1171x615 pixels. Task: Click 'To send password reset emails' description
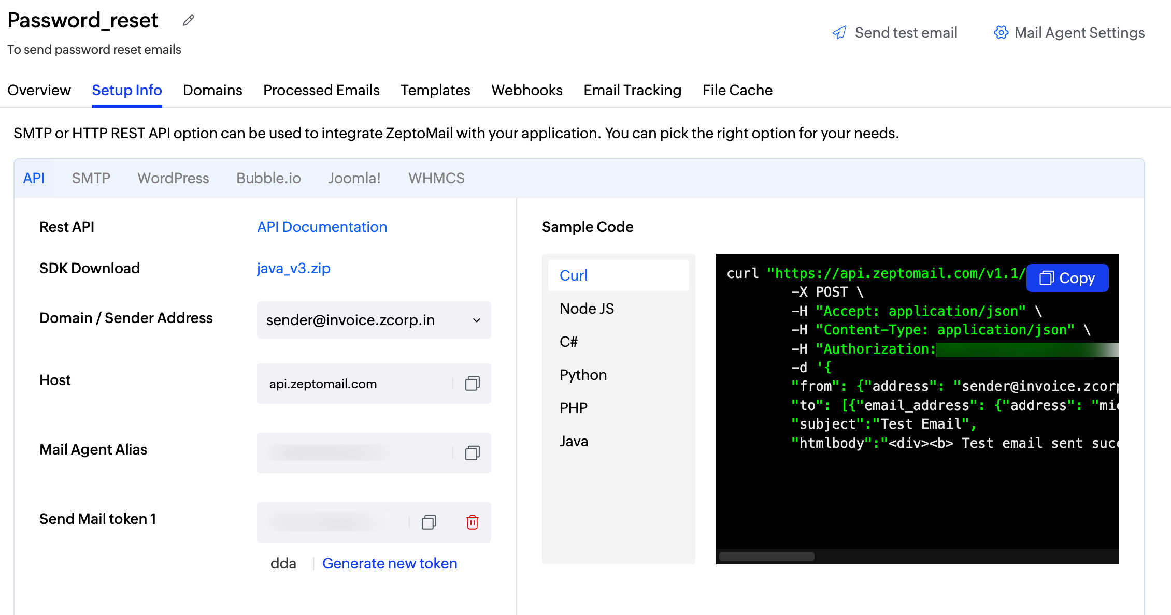pyautogui.click(x=94, y=50)
